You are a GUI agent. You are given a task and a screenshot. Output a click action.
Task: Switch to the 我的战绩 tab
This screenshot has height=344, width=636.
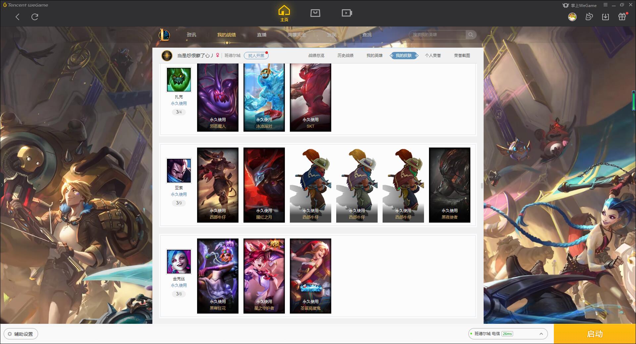click(x=227, y=35)
